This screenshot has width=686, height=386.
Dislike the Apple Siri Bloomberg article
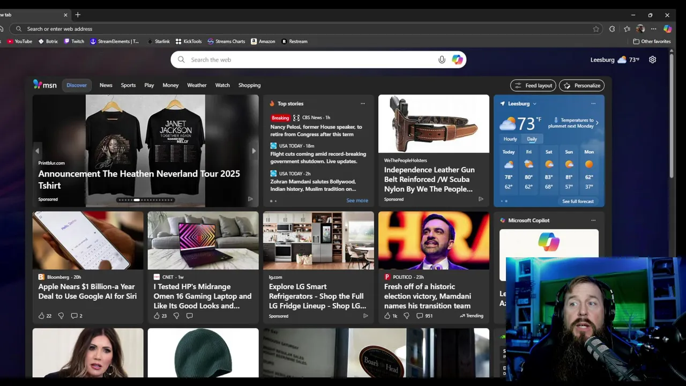pos(61,316)
